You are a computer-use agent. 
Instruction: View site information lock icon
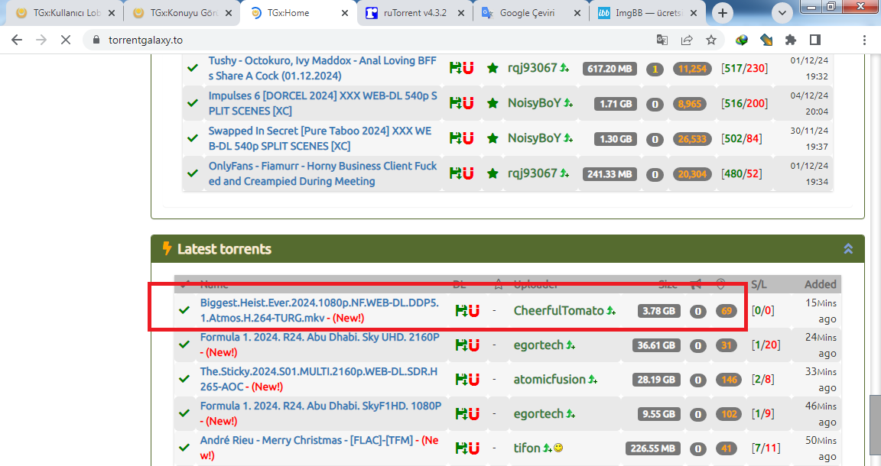[96, 40]
